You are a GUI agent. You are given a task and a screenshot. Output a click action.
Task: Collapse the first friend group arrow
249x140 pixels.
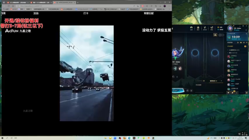(228, 50)
